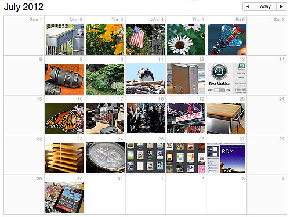Open the July 10 garden shrubs photo
This screenshot has height=217, width=290.
[105, 79]
